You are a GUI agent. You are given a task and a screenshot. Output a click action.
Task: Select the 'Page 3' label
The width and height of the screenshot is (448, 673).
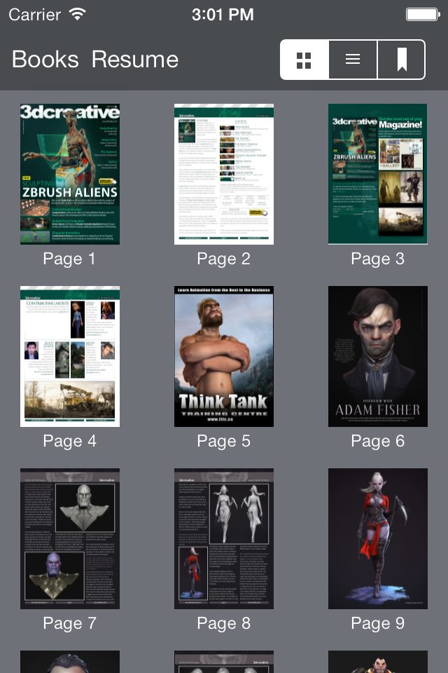377,259
